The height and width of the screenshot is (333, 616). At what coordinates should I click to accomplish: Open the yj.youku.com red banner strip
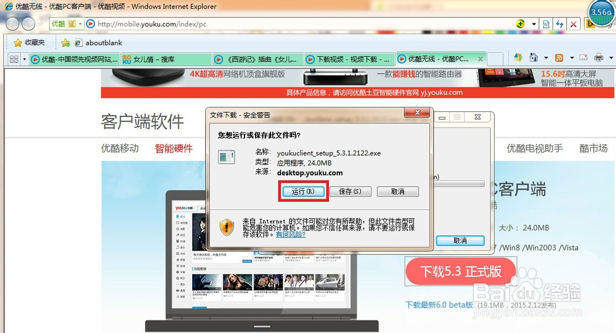[x=357, y=93]
